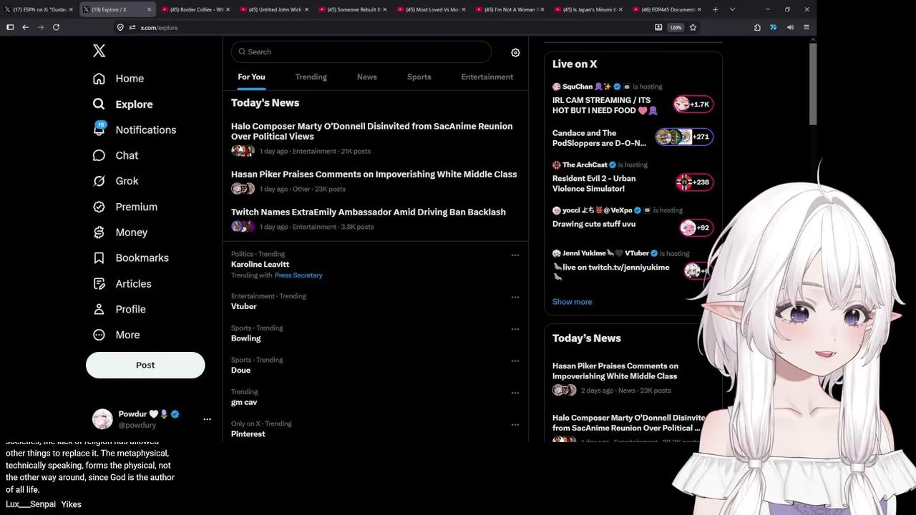Open the Vtuber trending topic
916x515 pixels.
[243, 306]
